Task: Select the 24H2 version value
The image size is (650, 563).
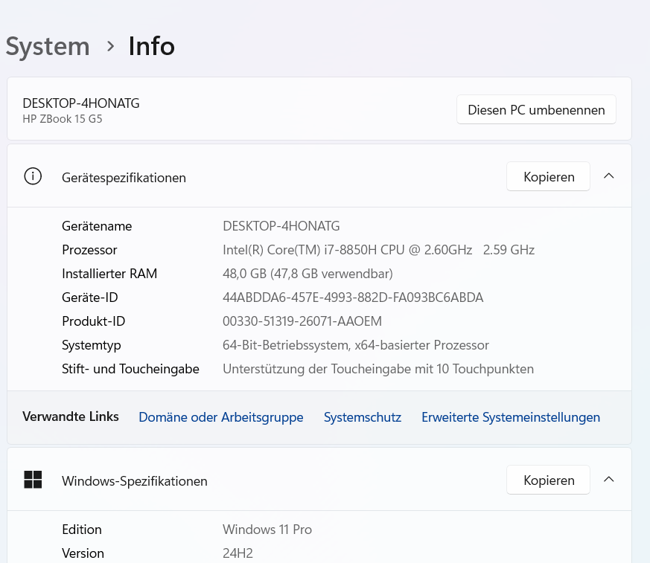Action: (238, 553)
